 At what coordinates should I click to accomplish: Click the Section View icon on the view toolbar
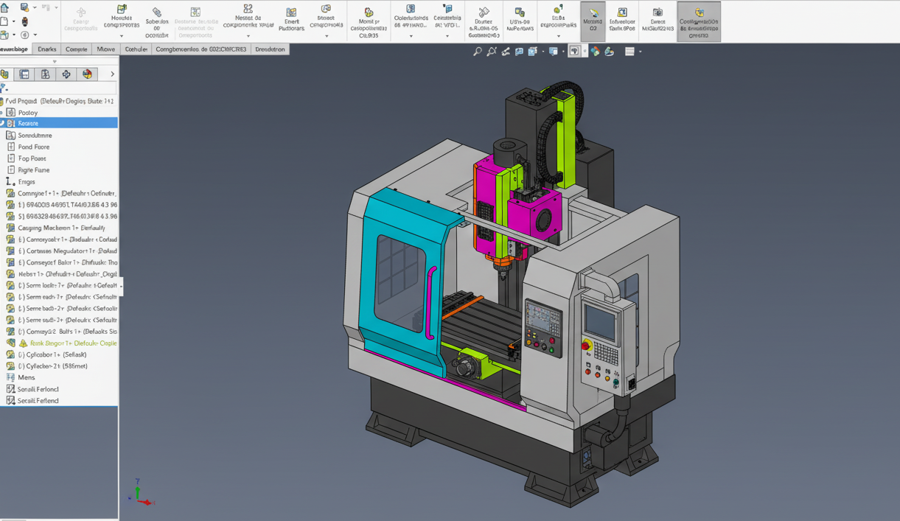click(506, 52)
